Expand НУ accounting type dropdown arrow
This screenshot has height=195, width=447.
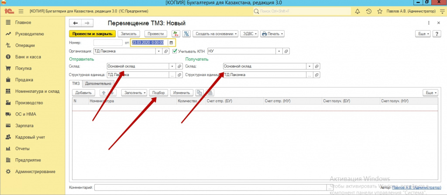(x=279, y=52)
